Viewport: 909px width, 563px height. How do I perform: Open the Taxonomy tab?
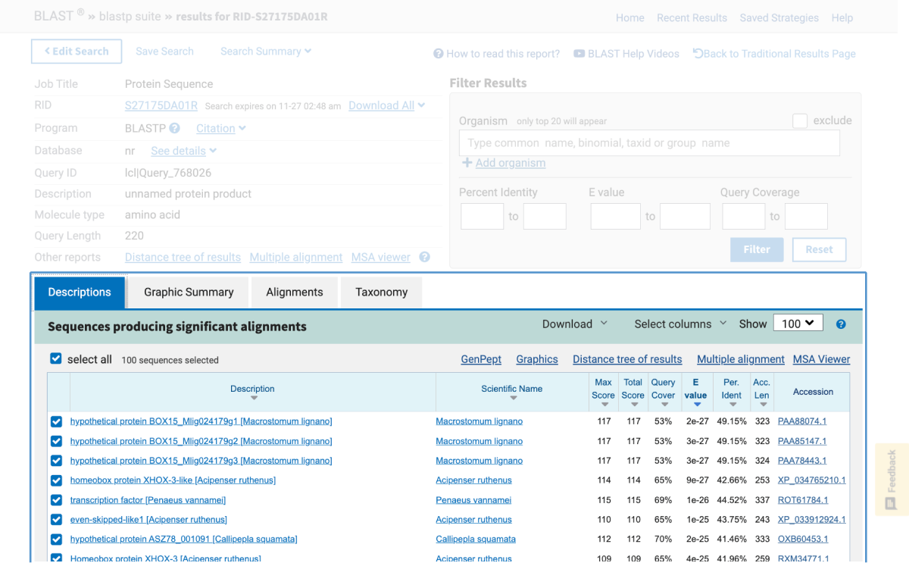pos(381,292)
